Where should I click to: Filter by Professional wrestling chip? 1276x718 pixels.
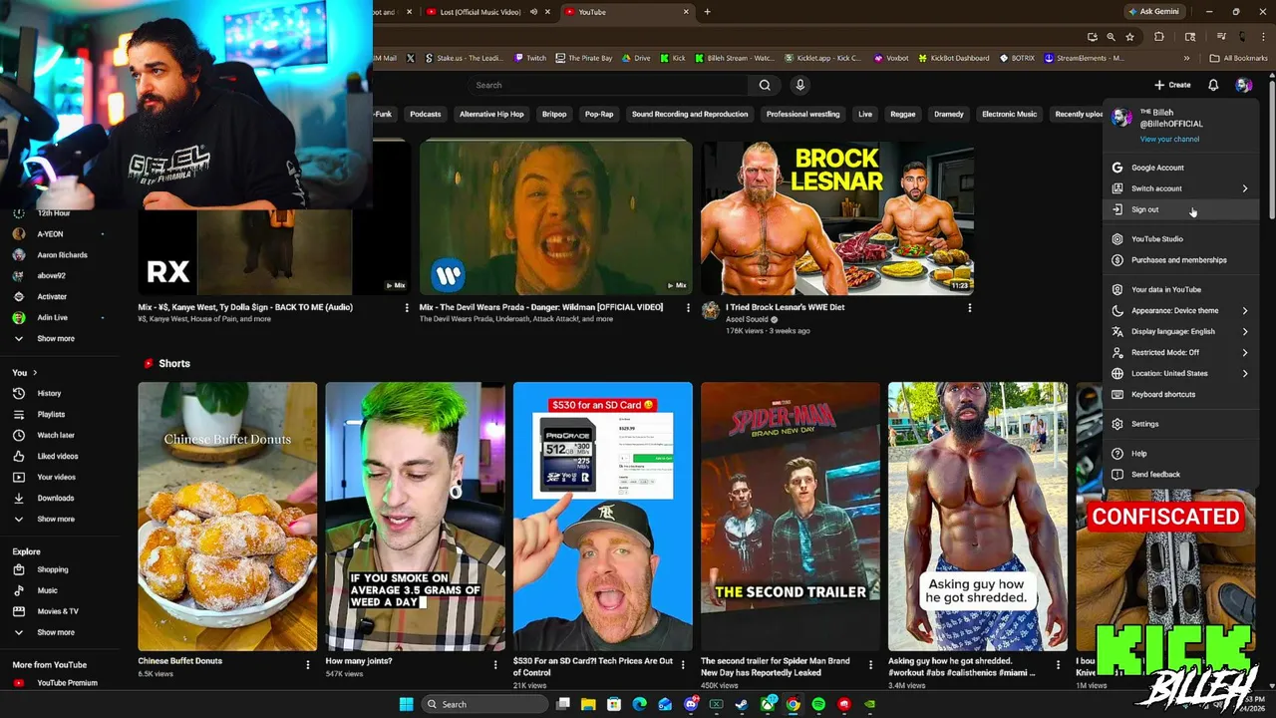coord(802,114)
